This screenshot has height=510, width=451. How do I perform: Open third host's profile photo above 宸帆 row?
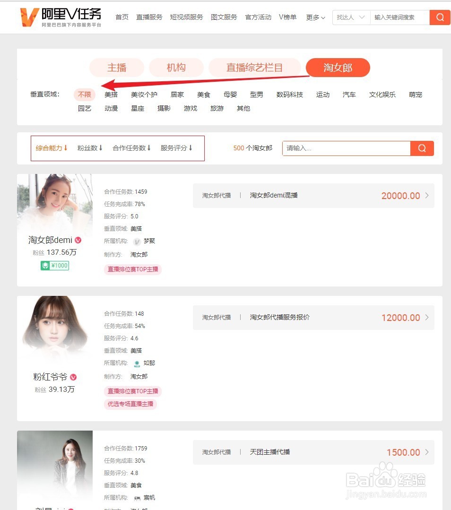55,467
